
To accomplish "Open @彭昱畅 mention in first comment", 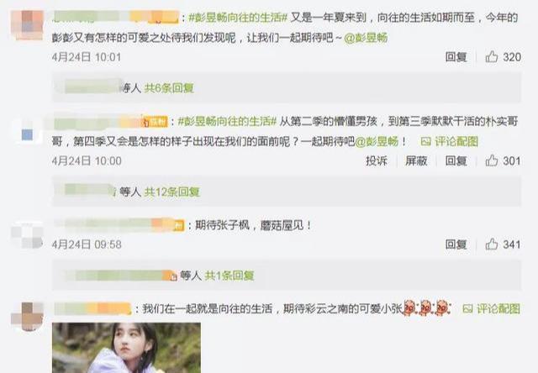I will (366, 38).
